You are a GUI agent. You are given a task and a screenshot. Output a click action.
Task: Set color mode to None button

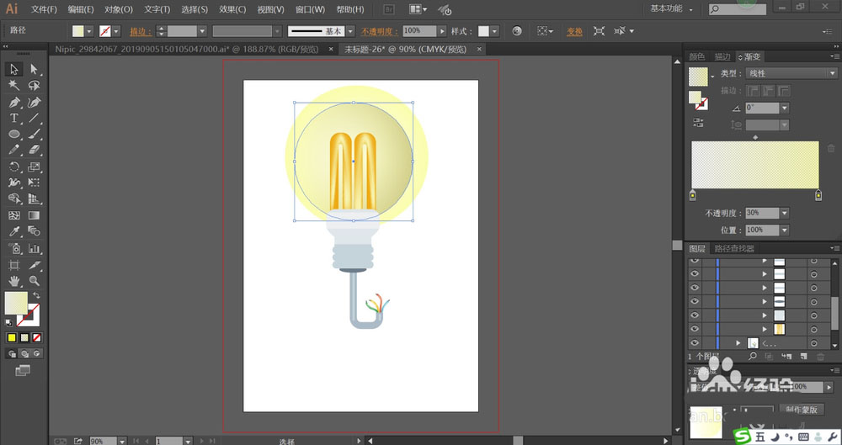click(x=36, y=337)
